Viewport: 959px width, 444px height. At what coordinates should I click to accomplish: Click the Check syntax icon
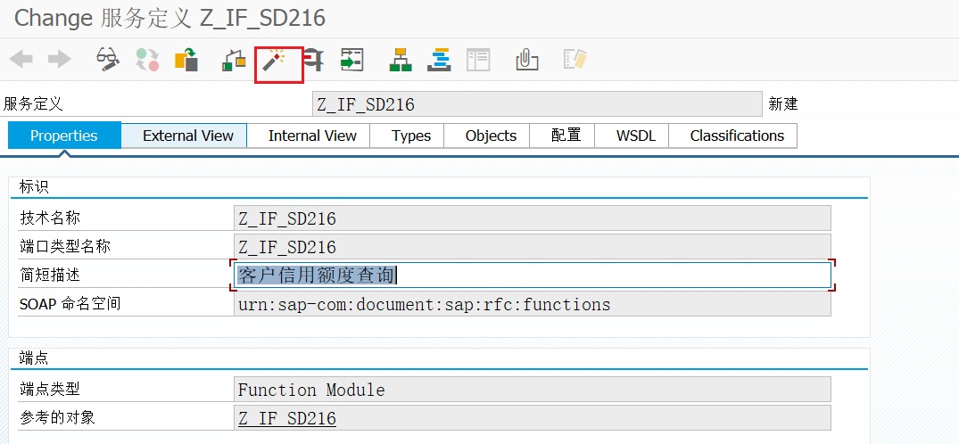234,60
